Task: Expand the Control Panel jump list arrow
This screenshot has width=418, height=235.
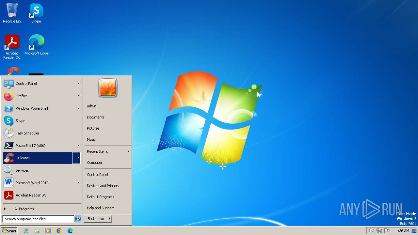Action: pyautogui.click(x=78, y=84)
